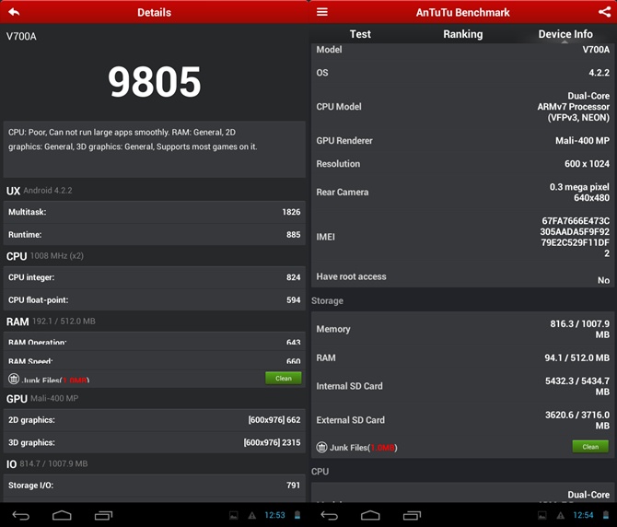Select the Rear Camera row
The image size is (617, 527).
pyautogui.click(x=462, y=193)
